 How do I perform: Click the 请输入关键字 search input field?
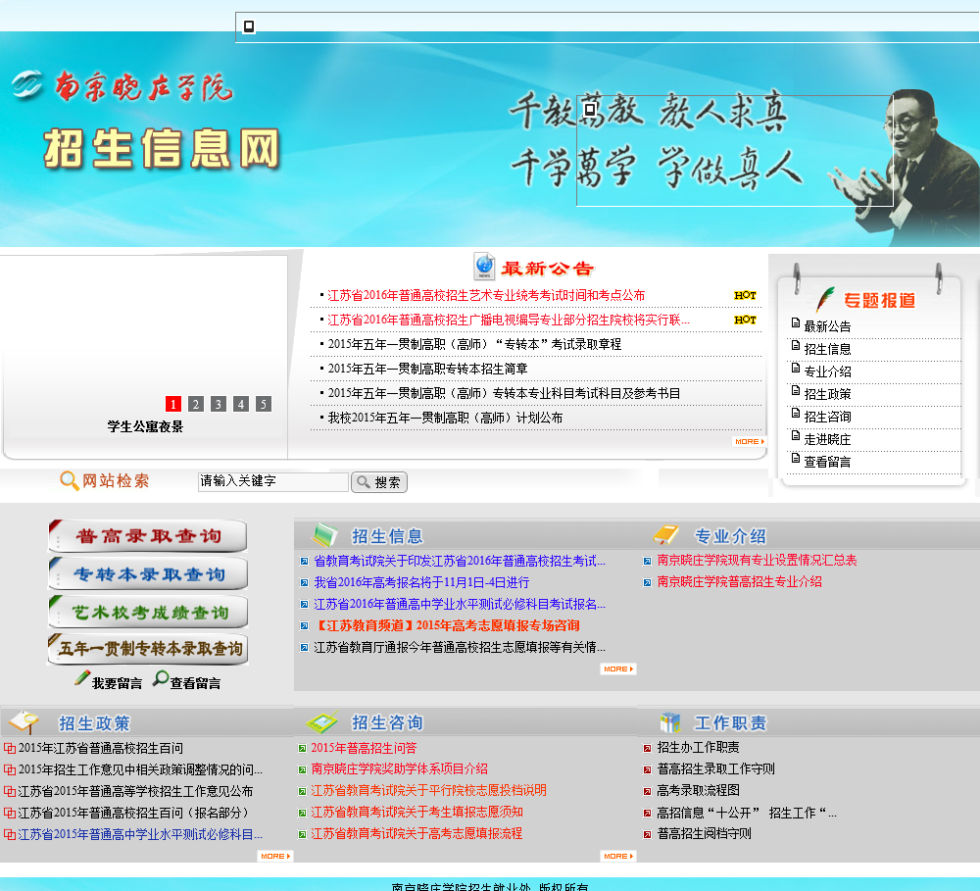(273, 481)
